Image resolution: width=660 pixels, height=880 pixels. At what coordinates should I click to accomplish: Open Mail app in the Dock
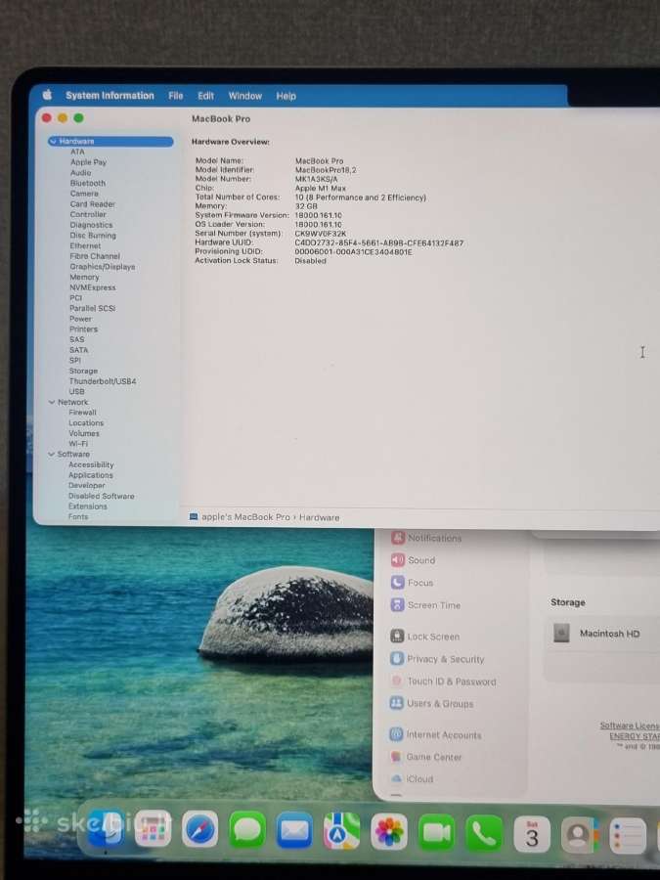click(294, 830)
